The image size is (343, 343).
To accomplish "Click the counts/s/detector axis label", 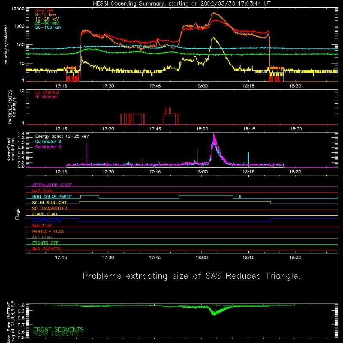I will tap(6, 45).
